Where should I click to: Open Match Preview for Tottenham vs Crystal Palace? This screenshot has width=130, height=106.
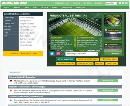pos(108,90)
